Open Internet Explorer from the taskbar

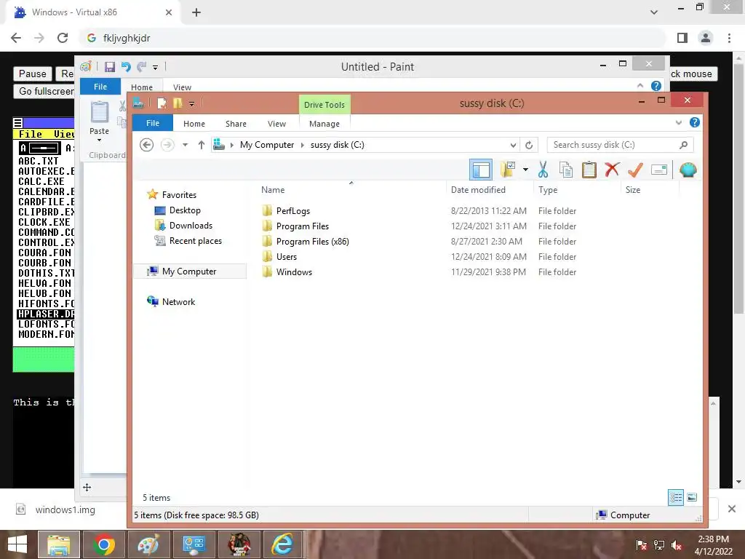point(282,544)
